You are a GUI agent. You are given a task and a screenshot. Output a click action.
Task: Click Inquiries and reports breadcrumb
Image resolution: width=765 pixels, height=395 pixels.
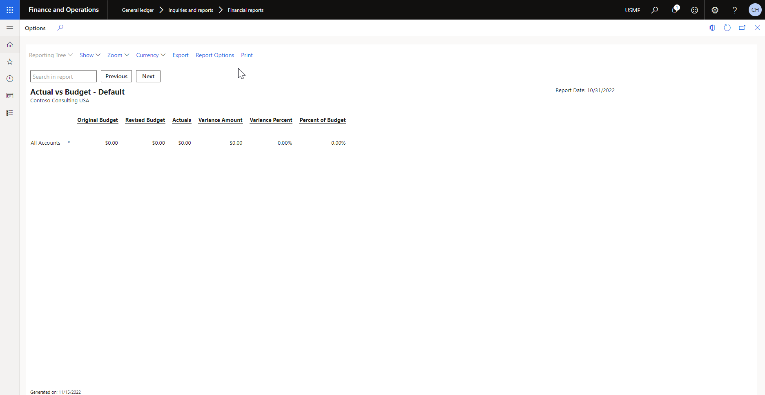[191, 10]
